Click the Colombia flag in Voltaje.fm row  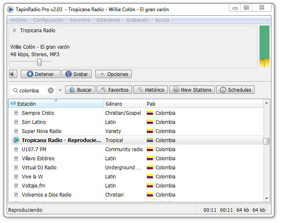point(150,186)
